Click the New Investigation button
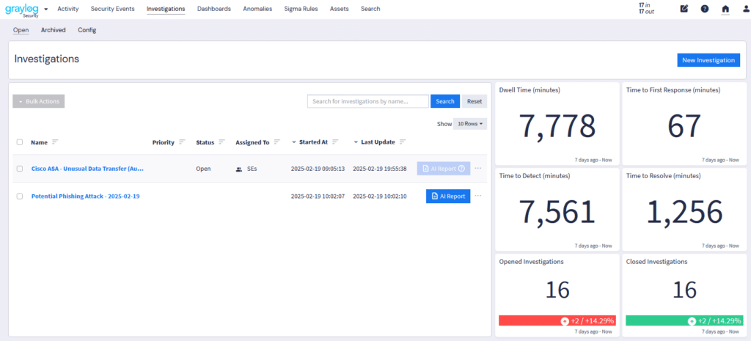751x341 pixels. pyautogui.click(x=708, y=60)
